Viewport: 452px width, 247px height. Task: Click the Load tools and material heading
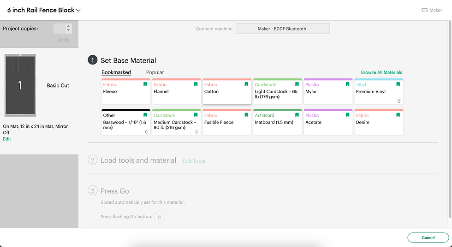tap(138, 160)
